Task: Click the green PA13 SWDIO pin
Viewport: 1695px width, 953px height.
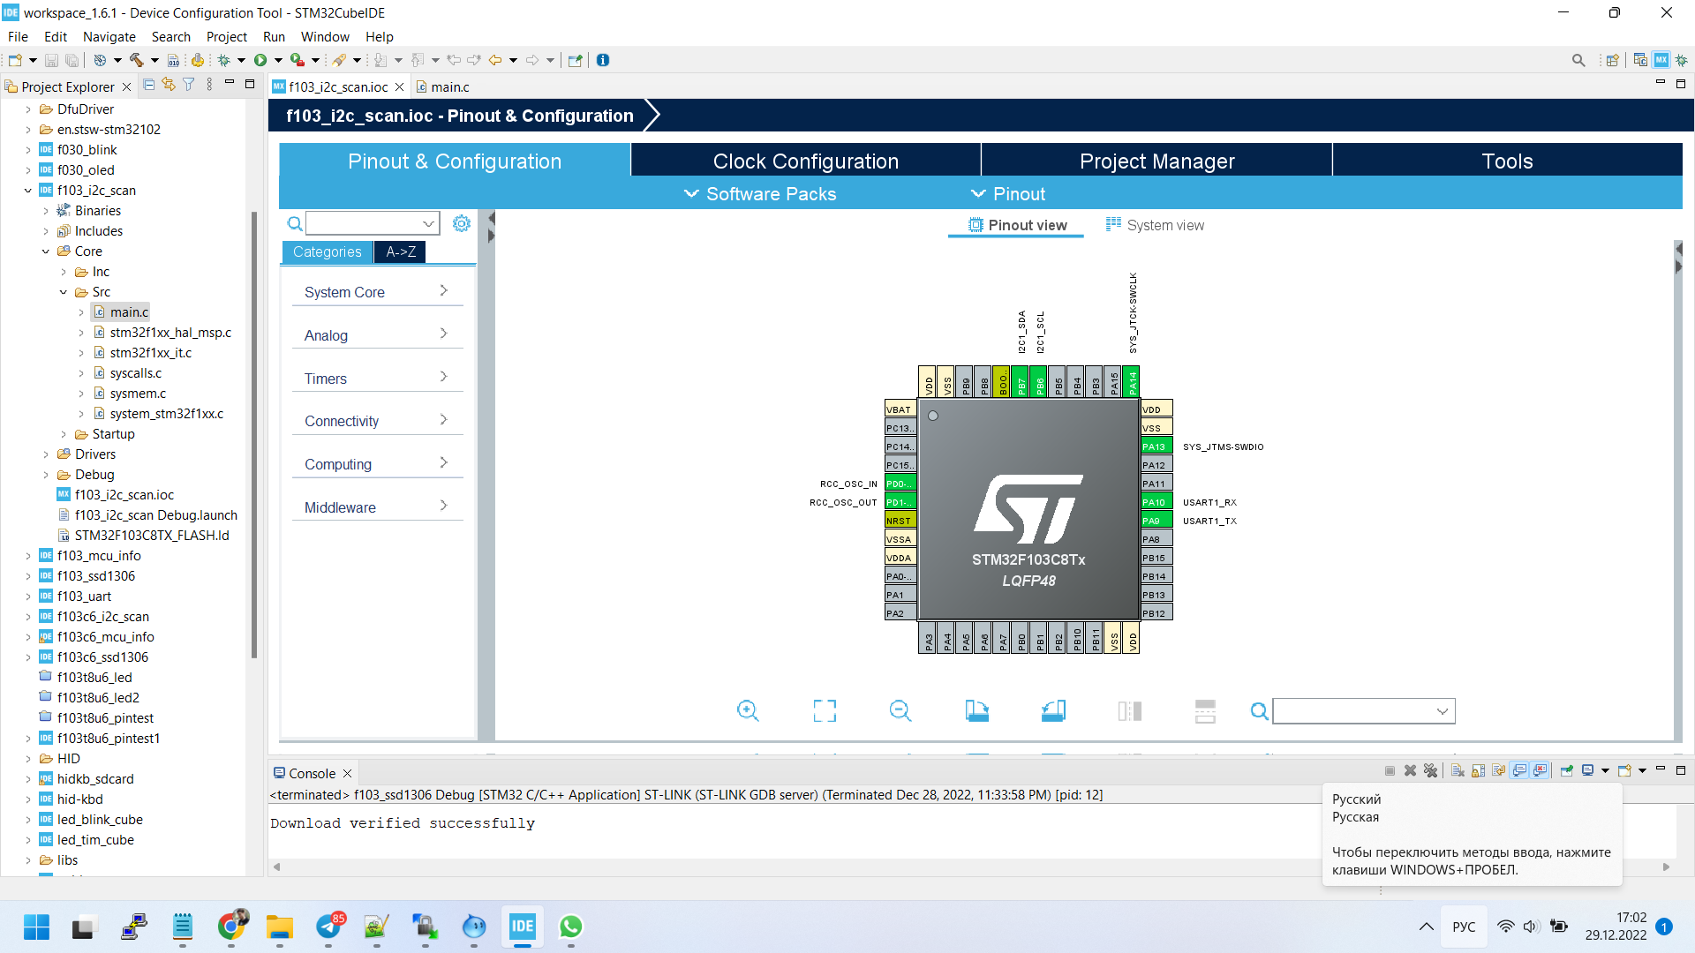Action: (x=1156, y=446)
